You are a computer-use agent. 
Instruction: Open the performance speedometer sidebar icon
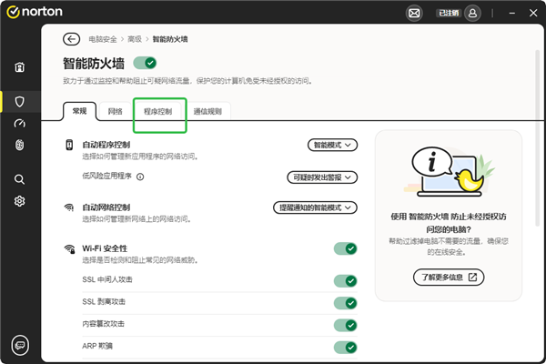[x=20, y=124]
